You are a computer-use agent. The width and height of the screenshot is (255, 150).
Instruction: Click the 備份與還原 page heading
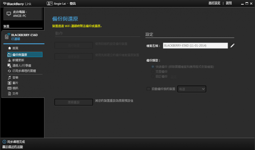[x=65, y=19]
